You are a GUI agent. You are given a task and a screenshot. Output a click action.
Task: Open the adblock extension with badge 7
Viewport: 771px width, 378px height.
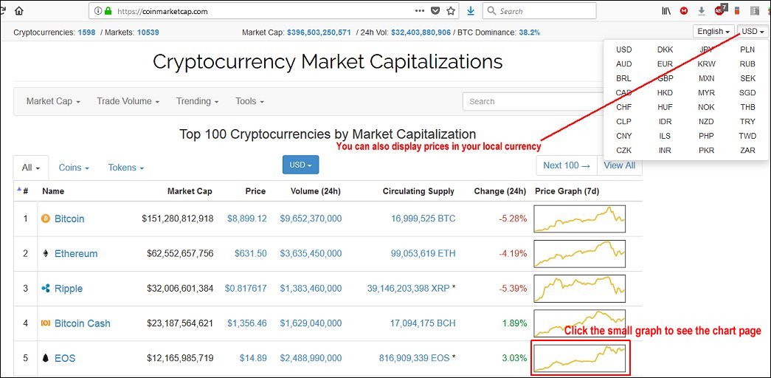coord(720,10)
